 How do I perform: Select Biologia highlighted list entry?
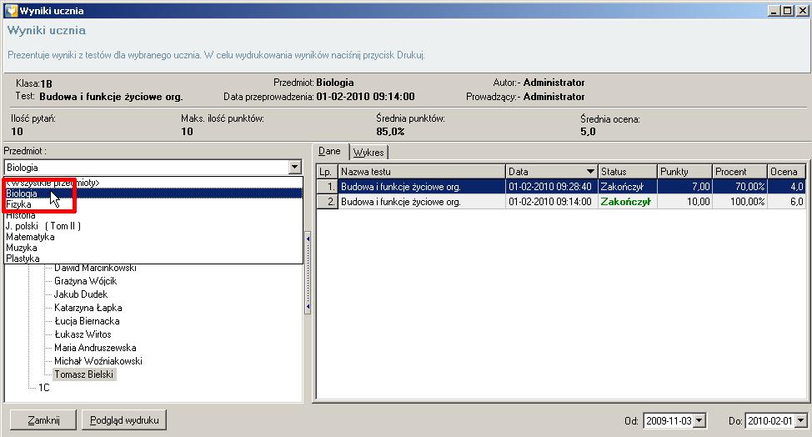(153, 193)
